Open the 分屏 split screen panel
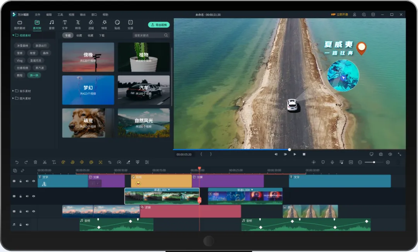This screenshot has height=252, width=418. click(130, 24)
